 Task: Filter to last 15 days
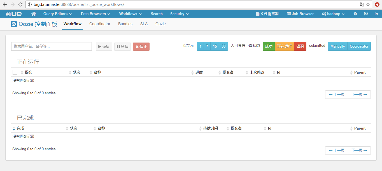215,46
